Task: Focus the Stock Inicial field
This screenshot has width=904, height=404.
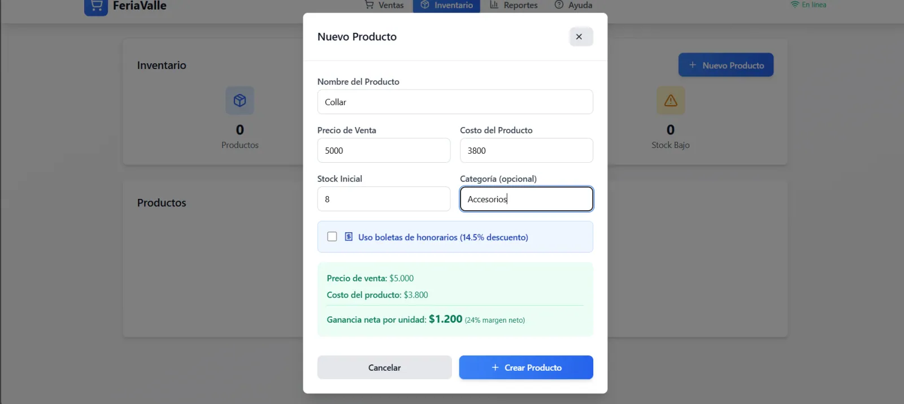Action: (384, 199)
